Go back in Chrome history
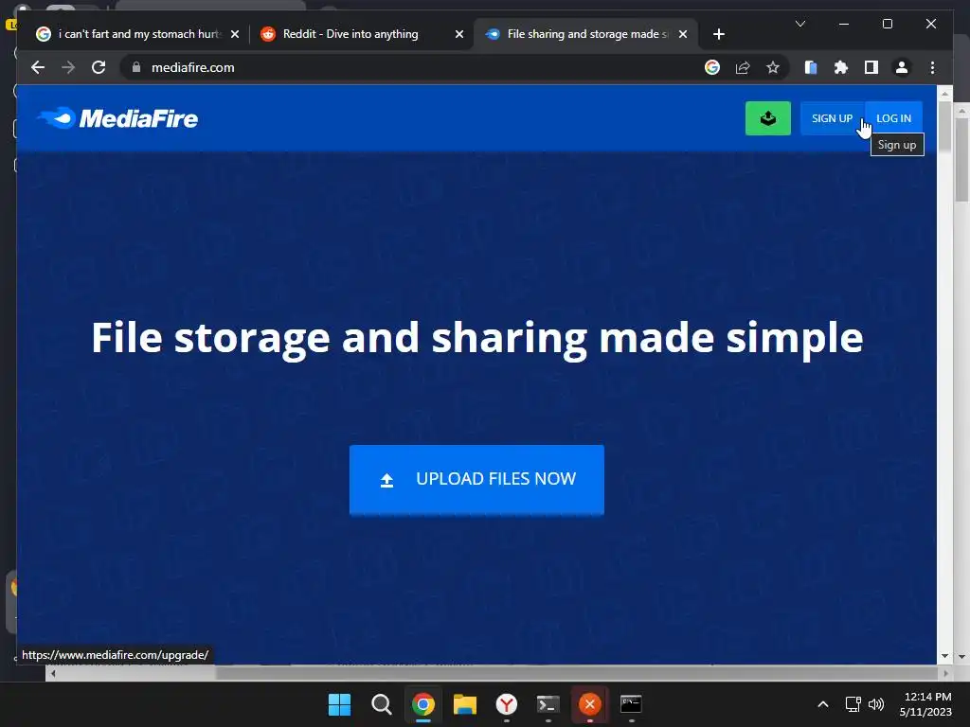 pos(38,67)
